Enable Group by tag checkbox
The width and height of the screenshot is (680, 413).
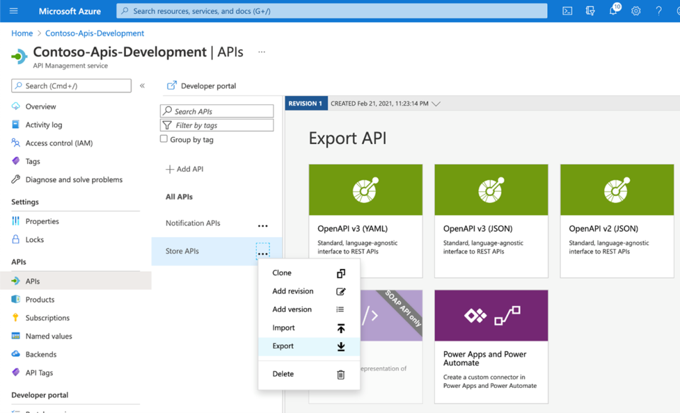pyautogui.click(x=164, y=139)
